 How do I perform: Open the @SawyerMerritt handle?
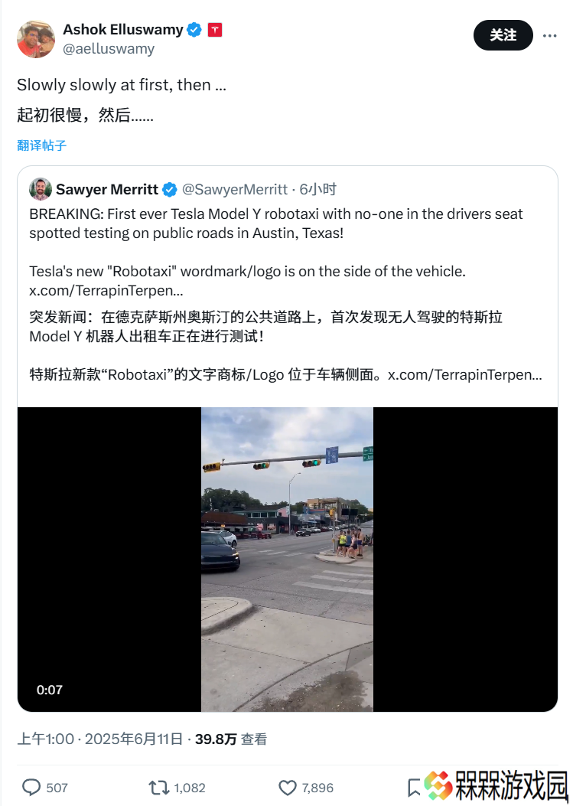(x=235, y=190)
